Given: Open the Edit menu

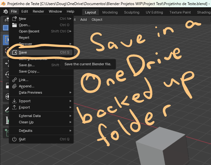Looking at the screenshot, I should 25,11.
